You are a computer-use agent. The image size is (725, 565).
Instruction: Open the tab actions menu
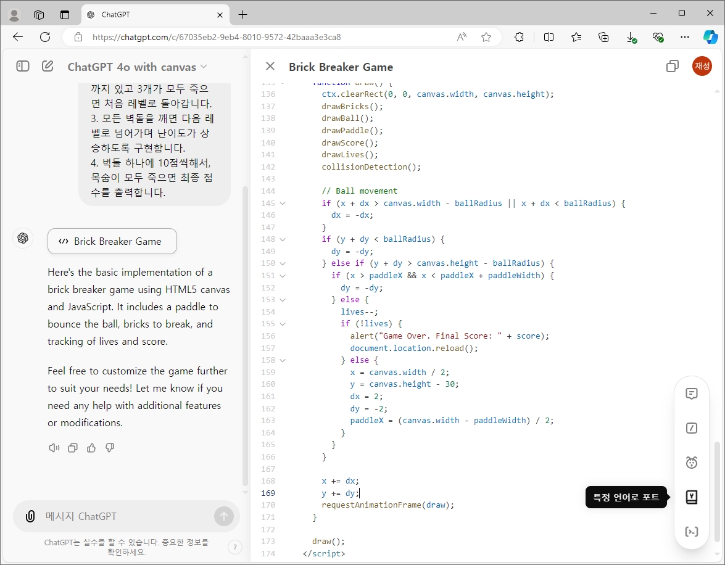(65, 15)
